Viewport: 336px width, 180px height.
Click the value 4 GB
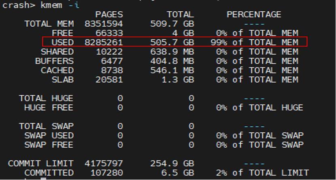click(x=183, y=33)
